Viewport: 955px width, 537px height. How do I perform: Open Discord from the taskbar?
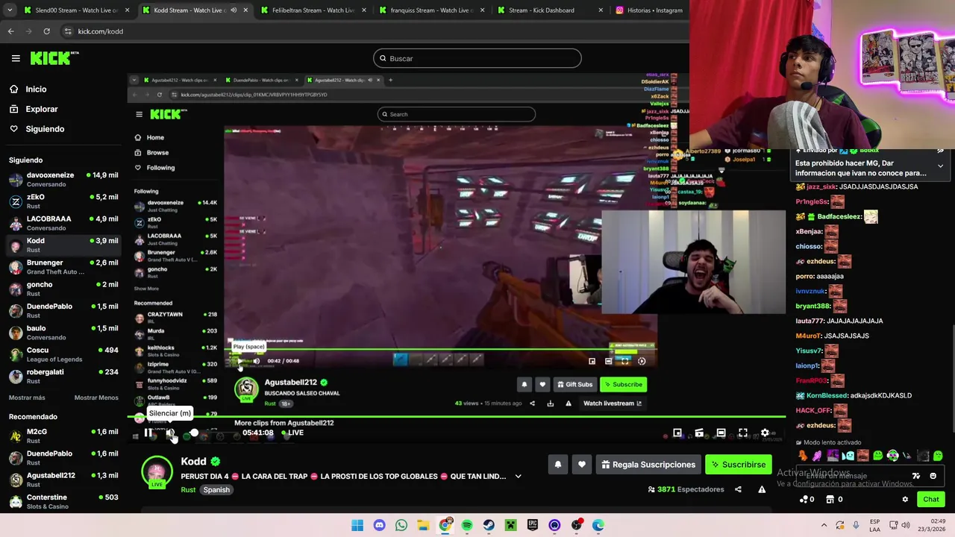[x=379, y=525]
